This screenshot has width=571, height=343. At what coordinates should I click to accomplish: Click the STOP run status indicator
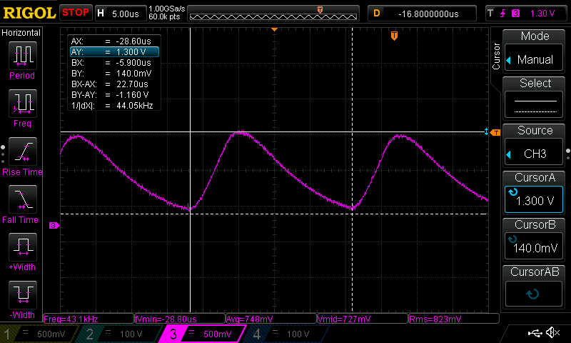(x=76, y=13)
